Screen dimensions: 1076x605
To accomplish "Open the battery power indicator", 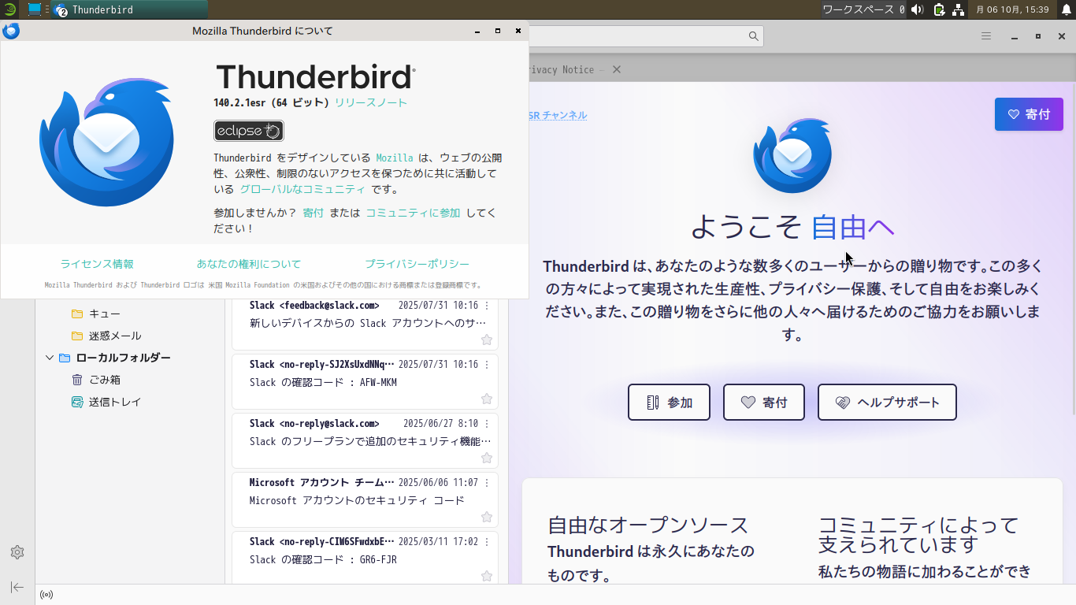I will click(939, 9).
